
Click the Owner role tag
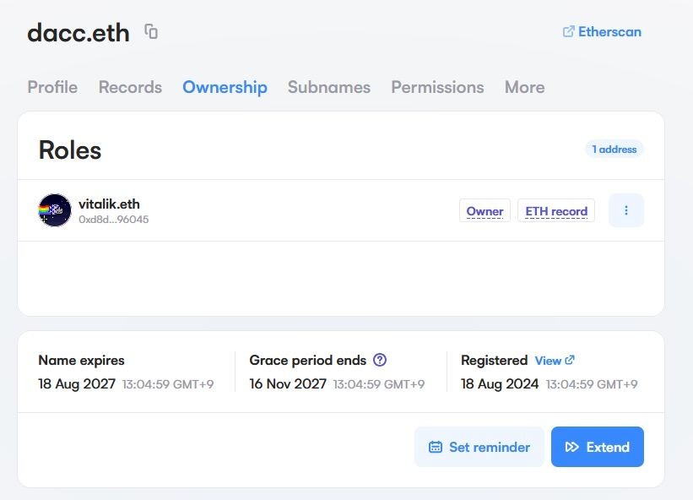pos(485,211)
